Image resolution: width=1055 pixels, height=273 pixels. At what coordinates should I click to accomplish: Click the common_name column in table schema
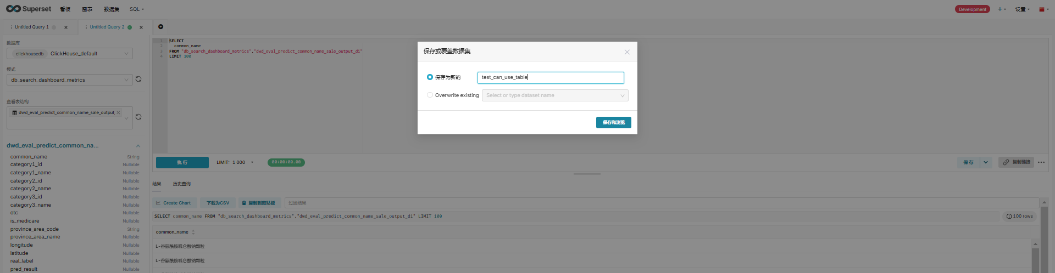click(x=29, y=157)
